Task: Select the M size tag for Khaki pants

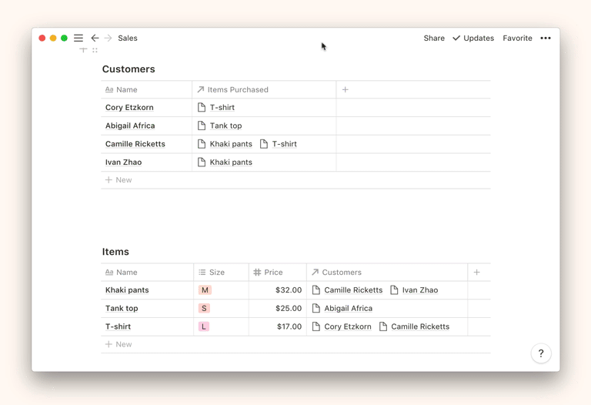Action: [205, 290]
